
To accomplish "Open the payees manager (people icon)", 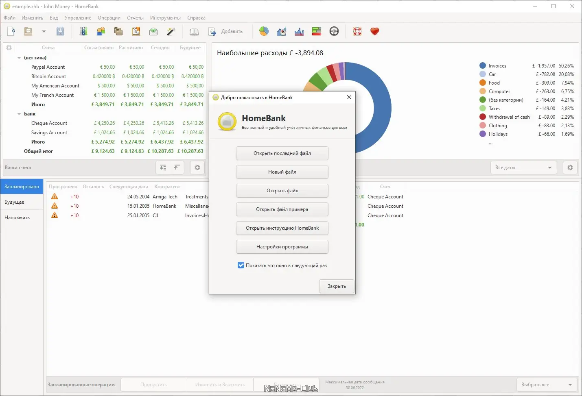I will 101,31.
